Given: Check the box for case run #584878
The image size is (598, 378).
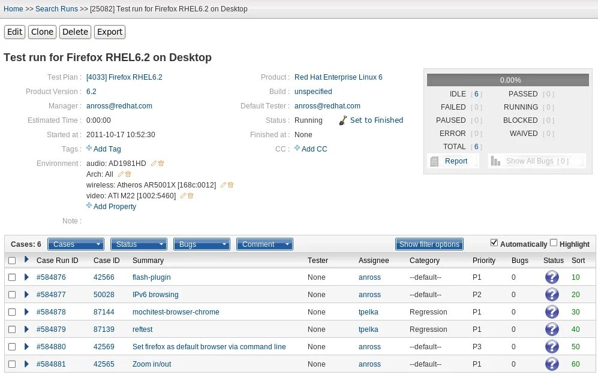Looking at the screenshot, I should click(12, 312).
